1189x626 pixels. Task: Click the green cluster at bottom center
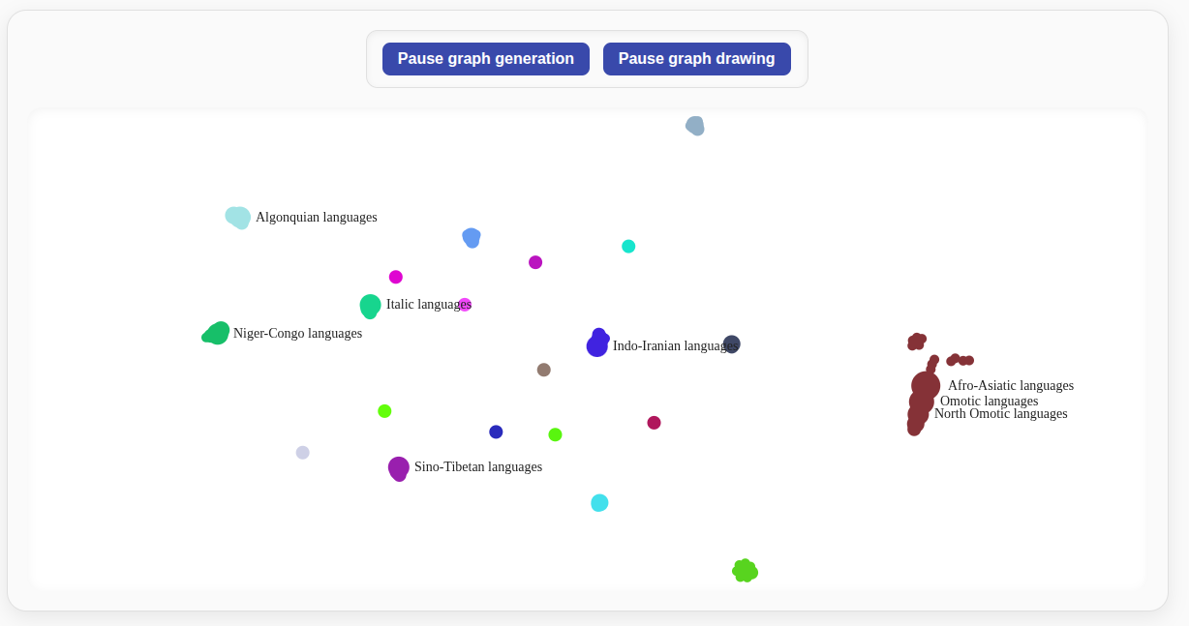(744, 570)
